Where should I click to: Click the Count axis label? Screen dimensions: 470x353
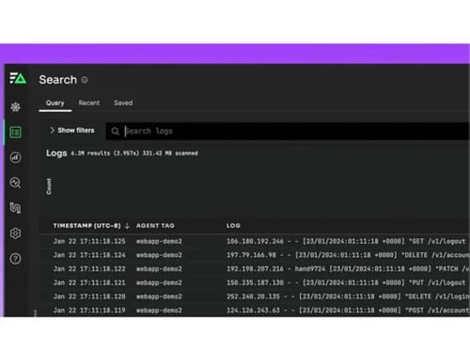tap(49, 186)
